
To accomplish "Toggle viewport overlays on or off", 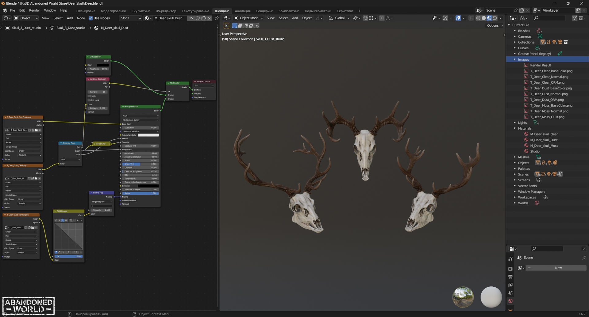I will [458, 18].
